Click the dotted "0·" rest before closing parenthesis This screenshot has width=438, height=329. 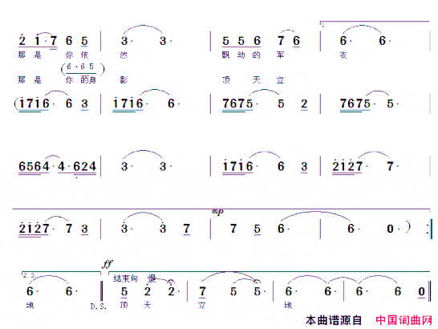tap(393, 229)
